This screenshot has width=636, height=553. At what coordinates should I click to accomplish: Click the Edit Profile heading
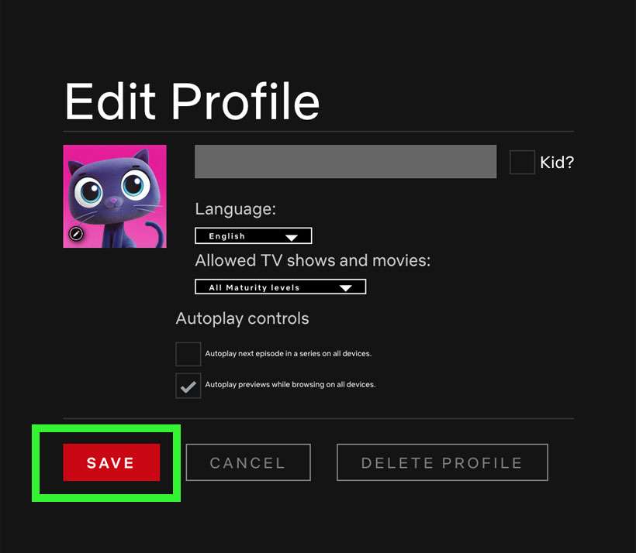tap(192, 101)
